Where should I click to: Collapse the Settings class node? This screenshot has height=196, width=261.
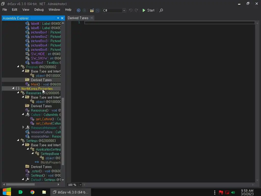point(18,140)
